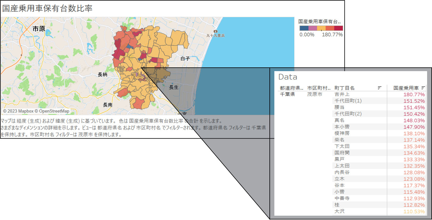Click the 180.77% legend maximum label
432x220 pixels.
tap(332, 35)
